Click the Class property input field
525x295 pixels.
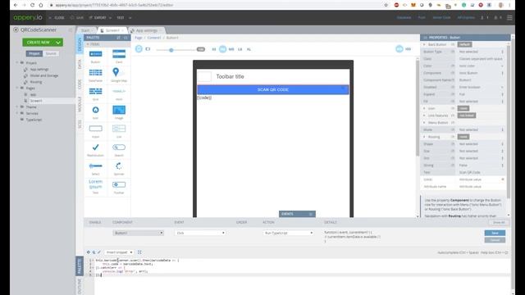click(481, 59)
